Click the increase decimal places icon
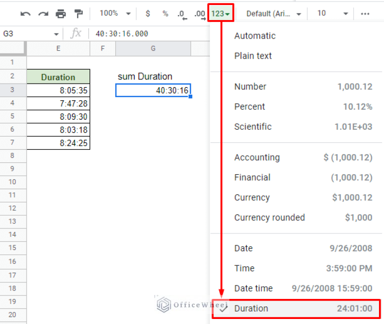The image size is (384, 324). [199, 14]
